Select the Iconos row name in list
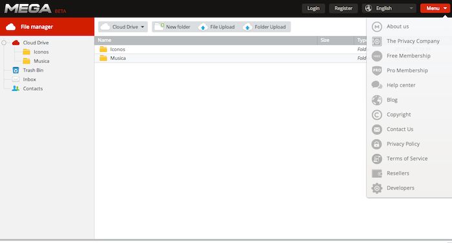 118,49
